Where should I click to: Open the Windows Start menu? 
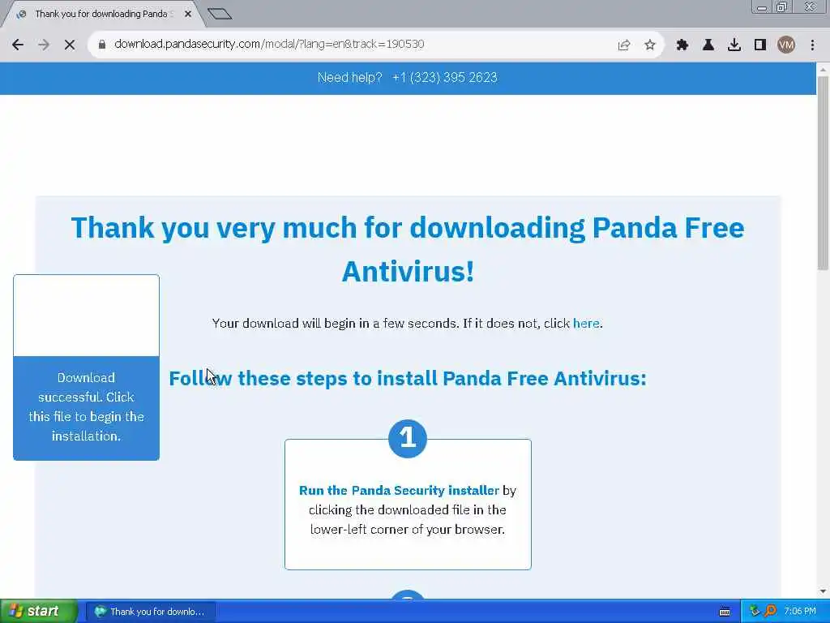(x=39, y=612)
